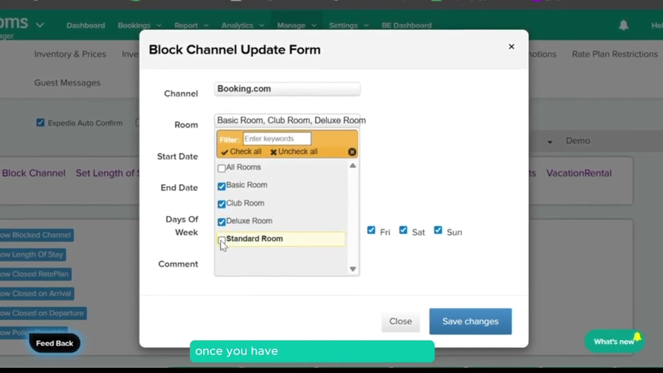This screenshot has height=373, width=663.
Task: Open the Manage dropdown menu
Action: [296, 25]
